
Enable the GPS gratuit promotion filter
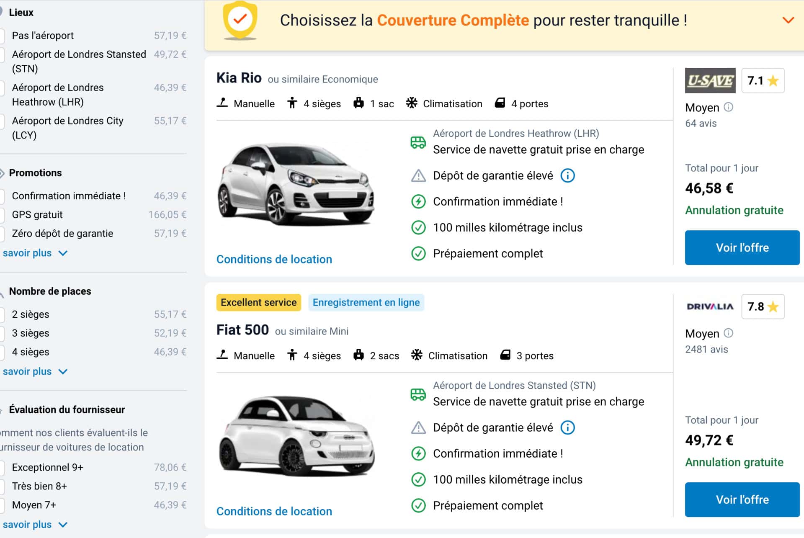[x=2, y=215]
